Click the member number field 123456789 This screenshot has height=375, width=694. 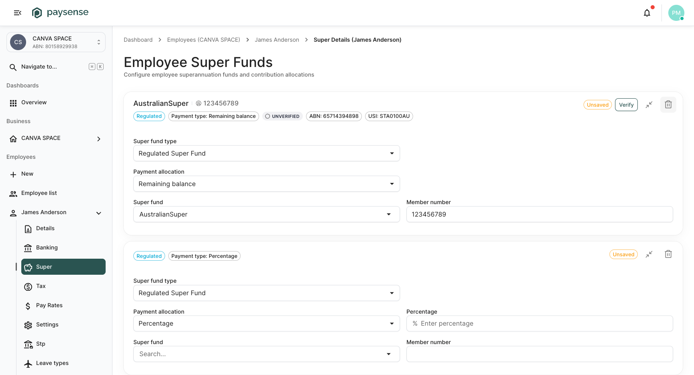[540, 214]
